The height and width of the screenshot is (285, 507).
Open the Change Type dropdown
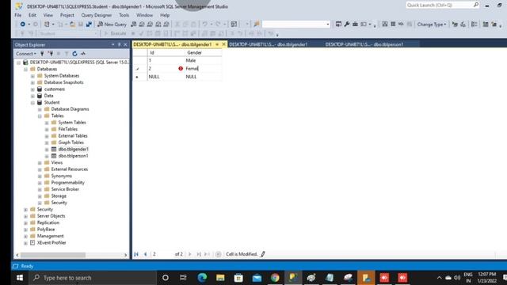click(431, 25)
